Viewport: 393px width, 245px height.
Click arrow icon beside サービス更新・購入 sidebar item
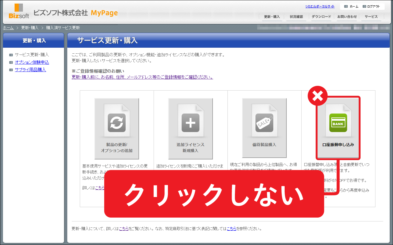click(11, 55)
